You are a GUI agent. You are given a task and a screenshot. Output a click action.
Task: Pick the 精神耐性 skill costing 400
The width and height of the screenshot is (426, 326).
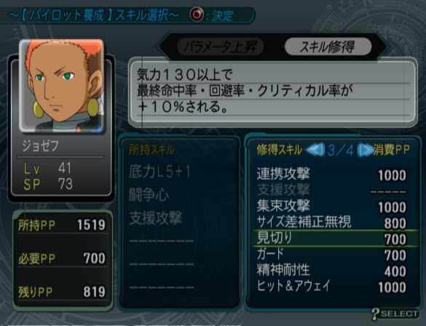332,271
